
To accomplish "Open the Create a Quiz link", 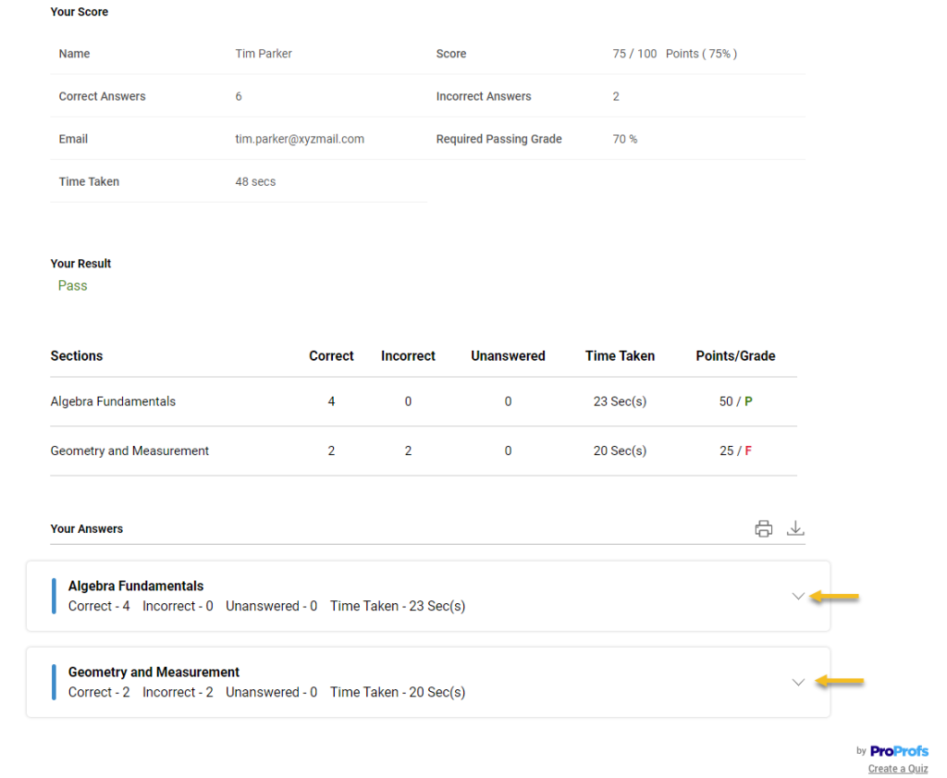I will [897, 769].
